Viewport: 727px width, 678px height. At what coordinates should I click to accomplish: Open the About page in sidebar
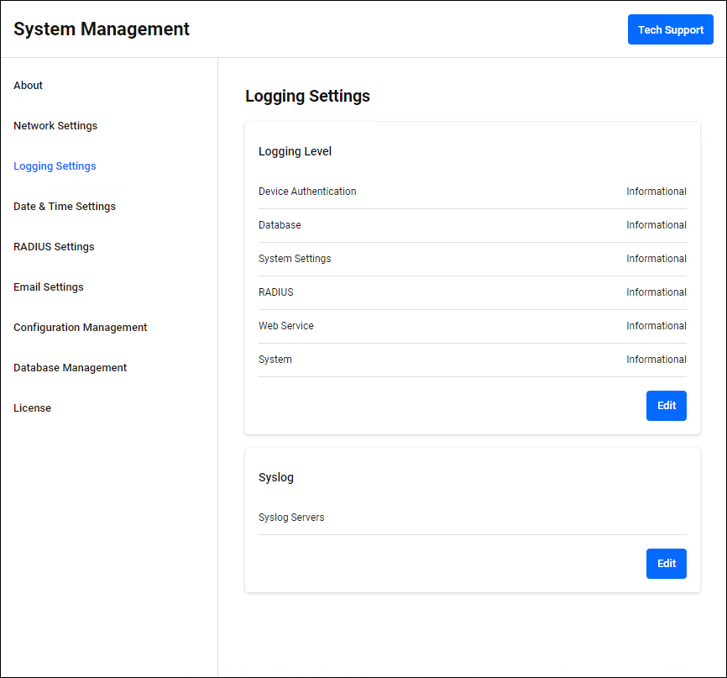[29, 86]
